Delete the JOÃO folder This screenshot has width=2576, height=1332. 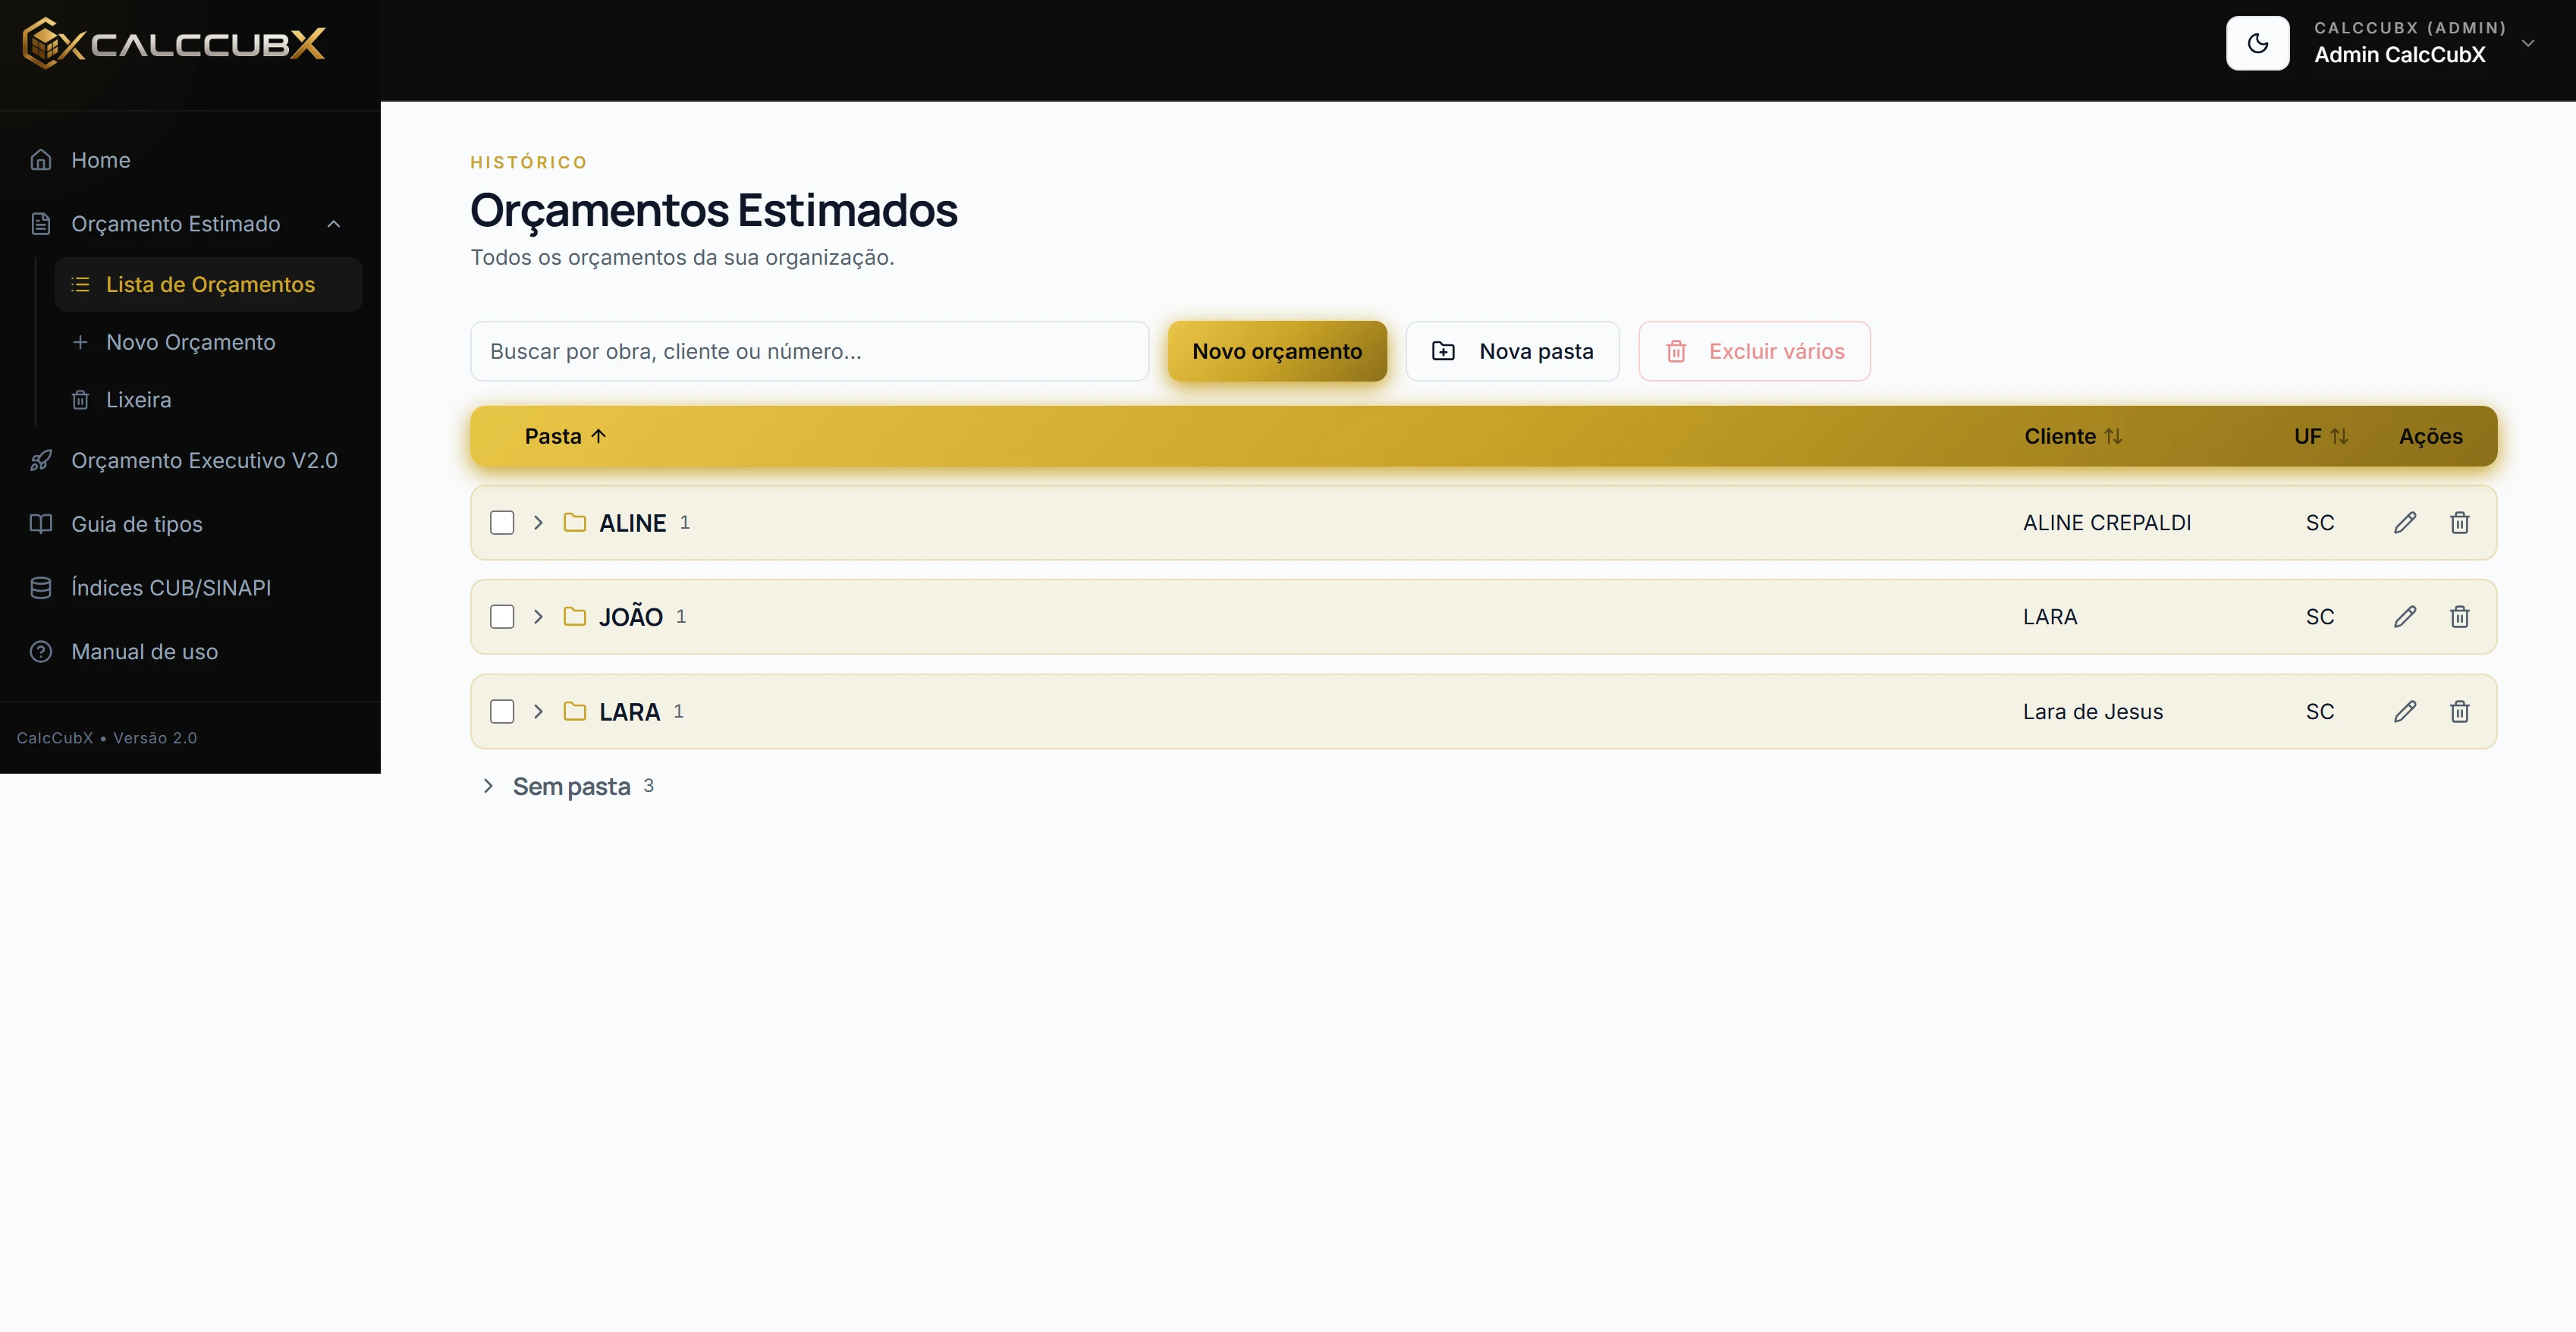click(x=2460, y=617)
